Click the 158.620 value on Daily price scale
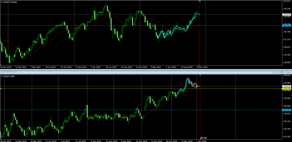292x142 pixels. pos(286,75)
